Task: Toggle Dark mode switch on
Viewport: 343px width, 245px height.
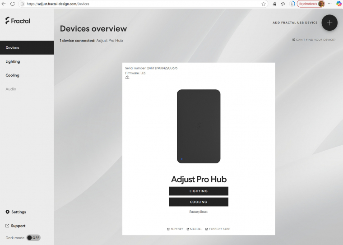Action: (33, 238)
